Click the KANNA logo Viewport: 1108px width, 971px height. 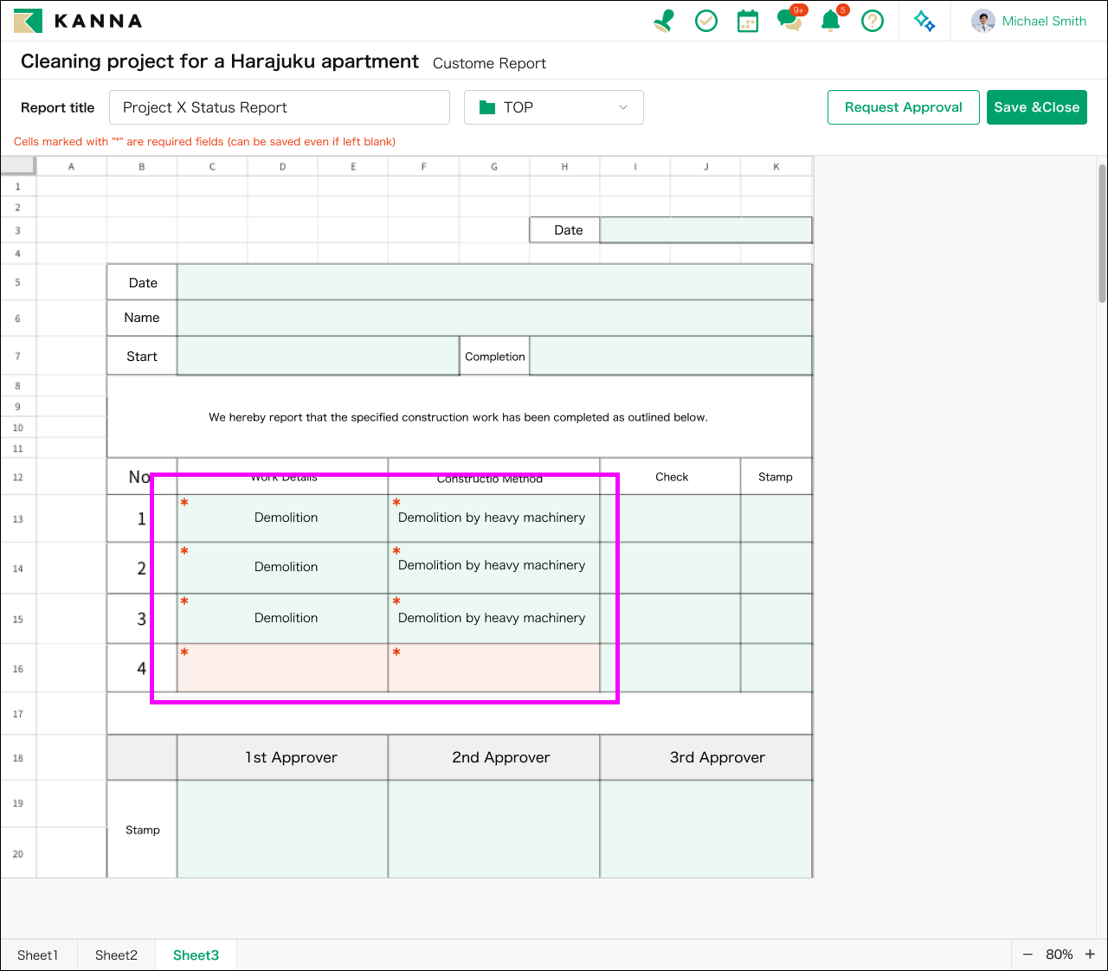point(78,21)
